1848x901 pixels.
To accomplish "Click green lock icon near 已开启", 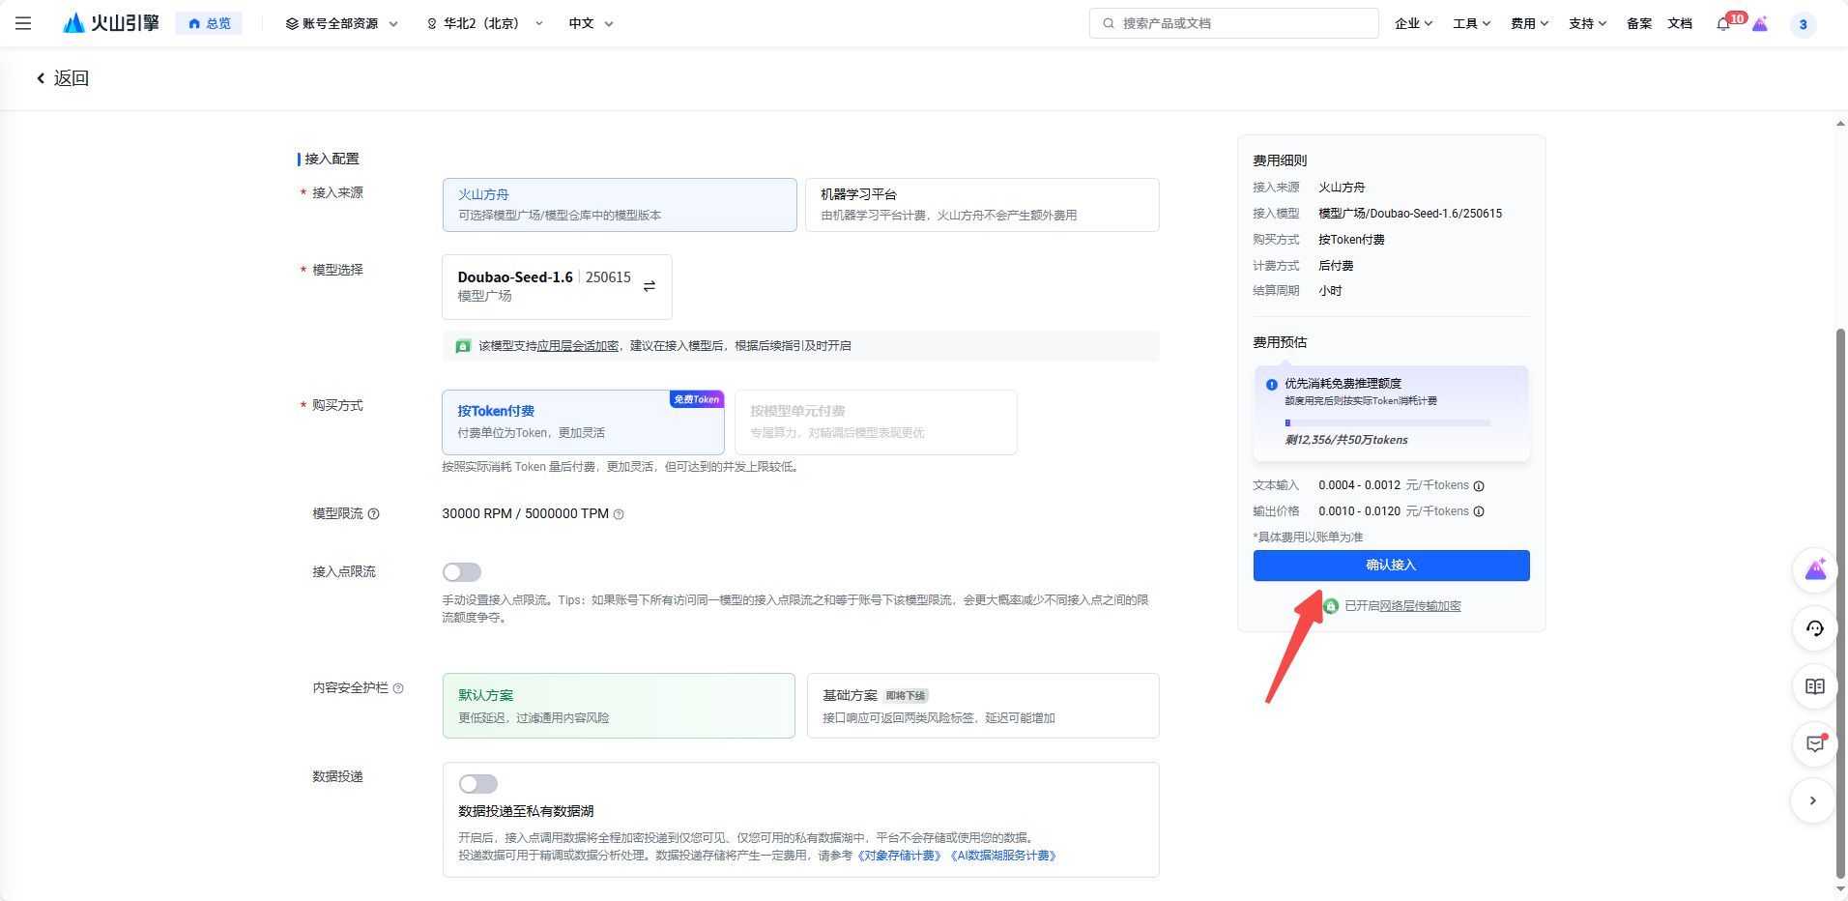I will click(x=1331, y=606).
